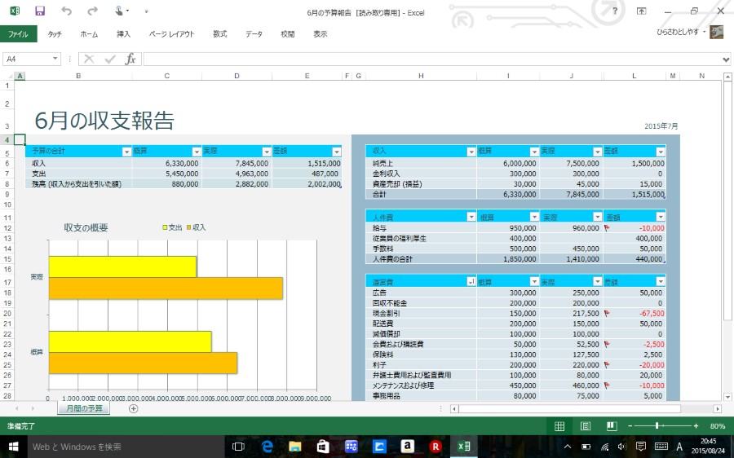Click the Help question mark icon
Viewport: 734px width, 458px height.
tap(614, 11)
